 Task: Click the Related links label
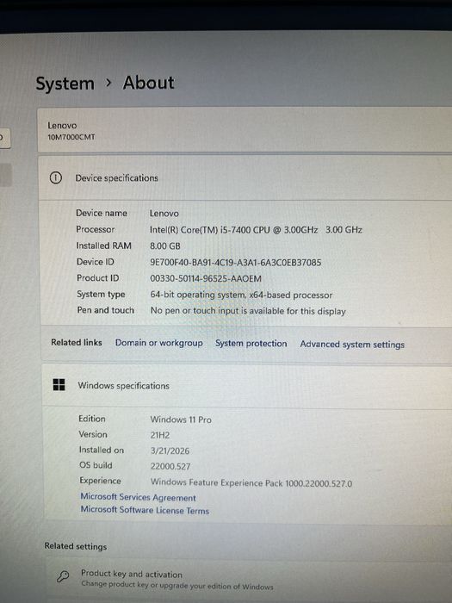click(77, 342)
